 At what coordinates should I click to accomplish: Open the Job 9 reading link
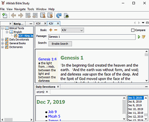(52, 112)
